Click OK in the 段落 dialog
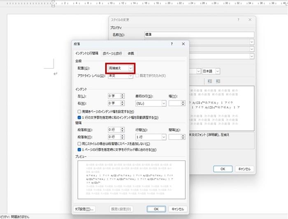This screenshot has height=219, width=288. click(156, 209)
